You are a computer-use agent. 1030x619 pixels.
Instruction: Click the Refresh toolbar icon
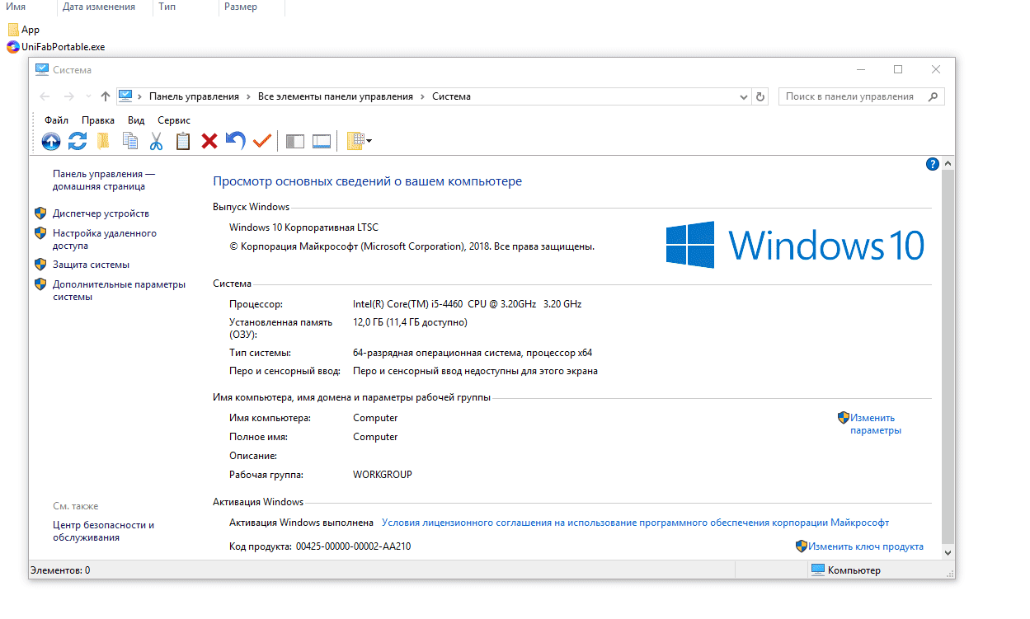pos(78,141)
